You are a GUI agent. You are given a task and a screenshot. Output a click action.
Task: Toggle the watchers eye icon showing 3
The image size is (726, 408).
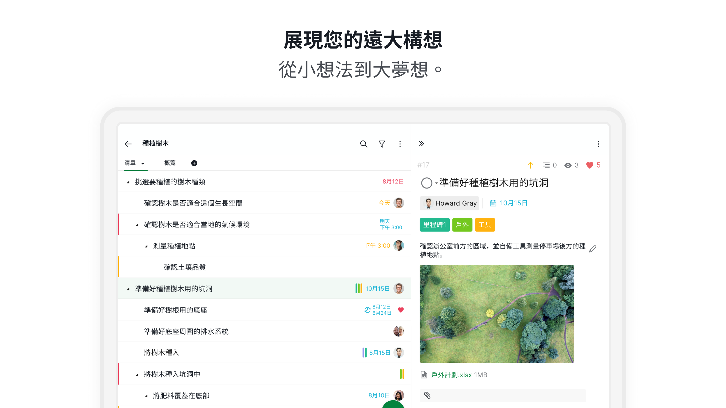(x=568, y=165)
